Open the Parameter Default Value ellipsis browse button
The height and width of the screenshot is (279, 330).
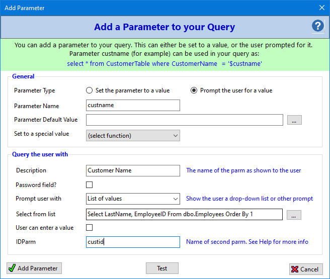click(294, 120)
